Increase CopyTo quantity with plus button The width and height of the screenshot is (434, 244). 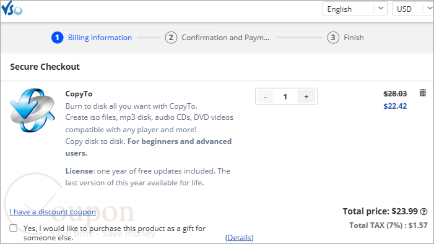pos(306,96)
